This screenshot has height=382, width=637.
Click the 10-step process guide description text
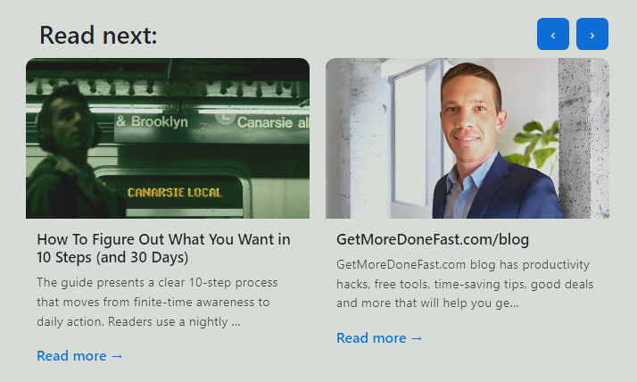coord(157,302)
